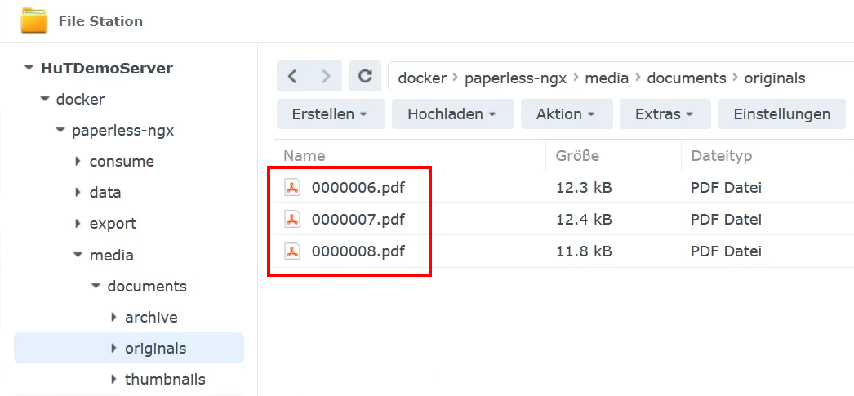Click the 12.4 kB size cell

click(584, 220)
